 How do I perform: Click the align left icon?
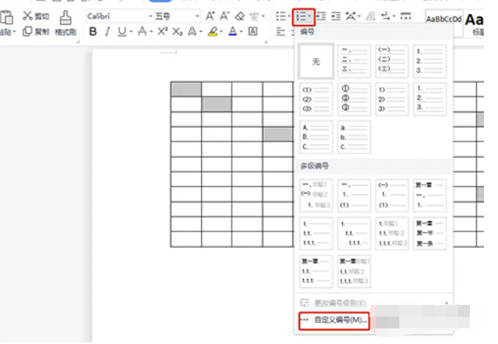pyautogui.click(x=280, y=31)
